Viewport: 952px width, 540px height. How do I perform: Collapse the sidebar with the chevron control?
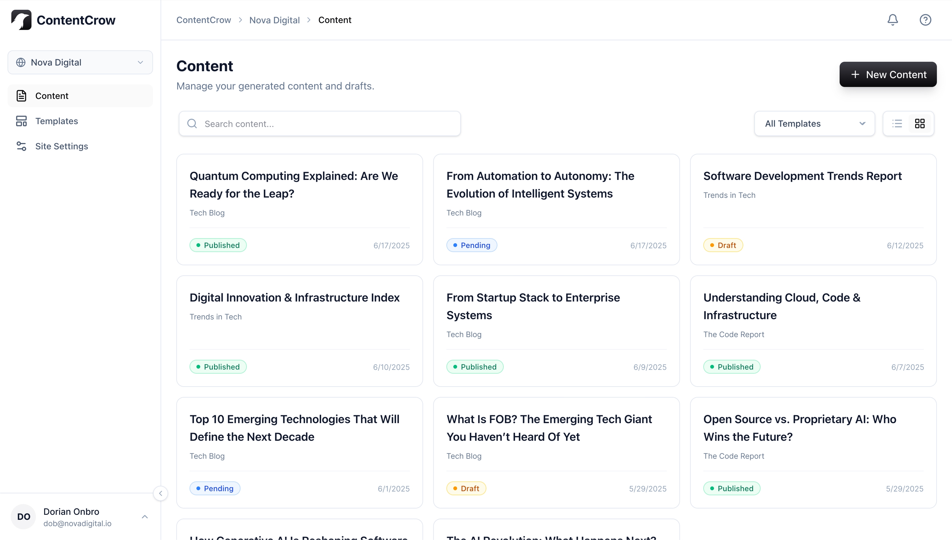tap(161, 493)
